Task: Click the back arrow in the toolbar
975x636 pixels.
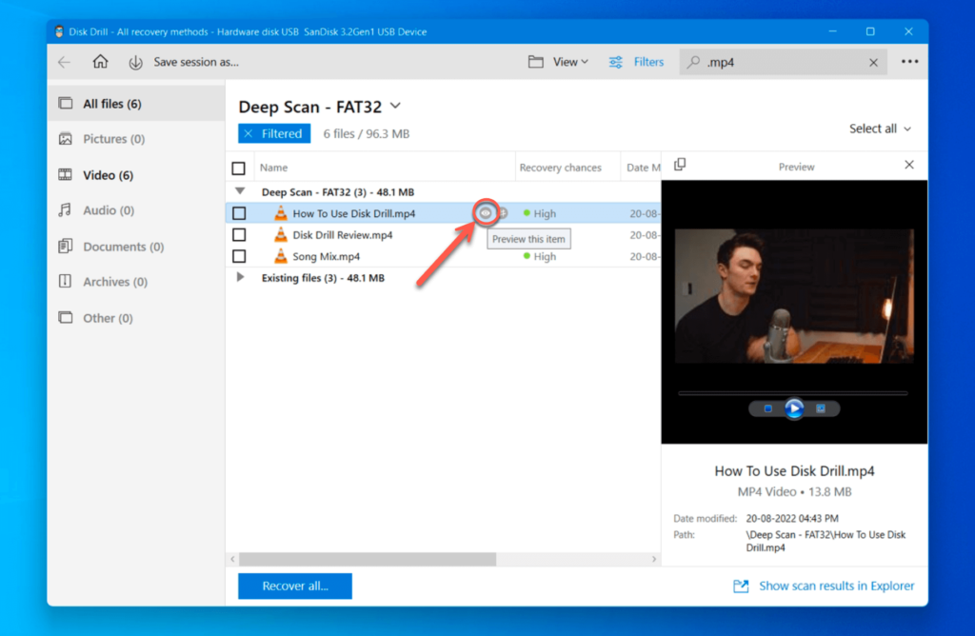Action: pyautogui.click(x=63, y=61)
